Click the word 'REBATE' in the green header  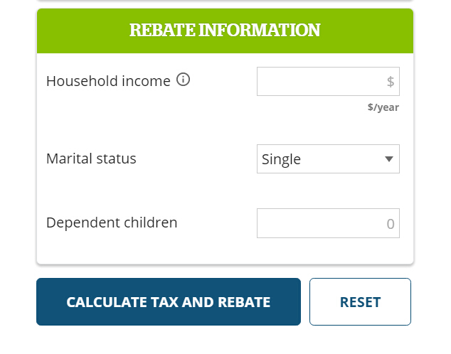point(162,30)
